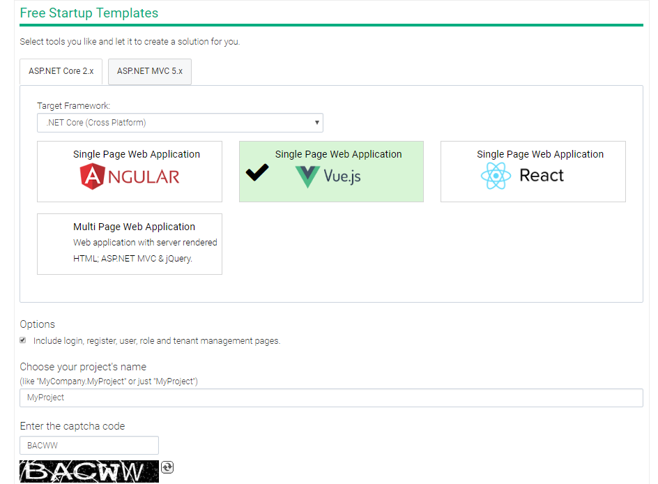Switch to the ASP.NET MVC 5.x tab
Viewport: 658px width, 484px height.
click(x=150, y=71)
